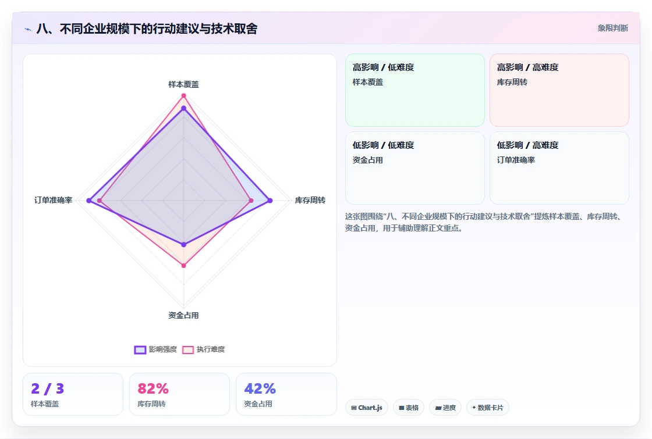Open the 低影响 / 低难度 quadrant card

(415, 168)
